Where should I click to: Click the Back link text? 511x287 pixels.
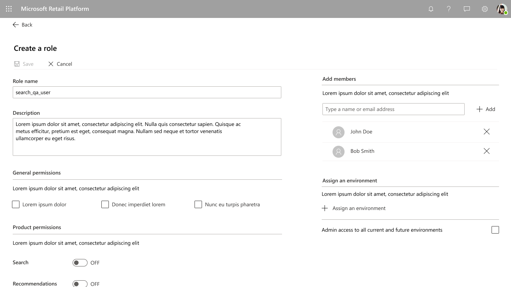27,25
